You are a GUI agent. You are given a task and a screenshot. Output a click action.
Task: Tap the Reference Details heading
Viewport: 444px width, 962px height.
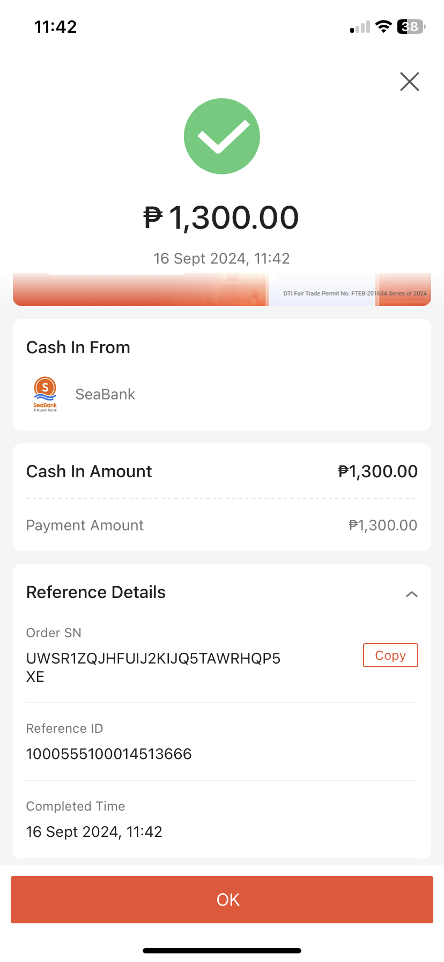pos(96,592)
